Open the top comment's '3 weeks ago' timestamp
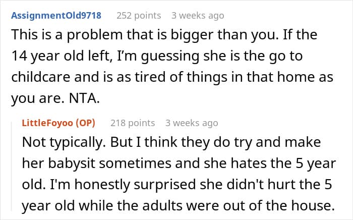 [x=198, y=16]
